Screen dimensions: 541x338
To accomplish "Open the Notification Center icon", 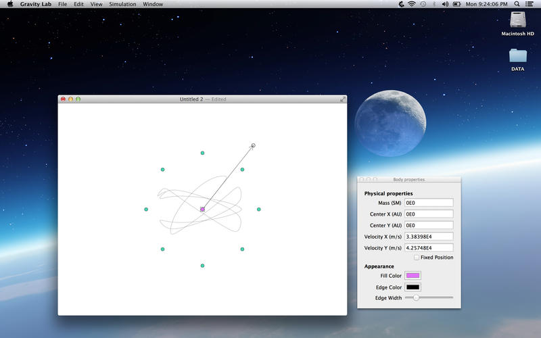I will [x=529, y=4].
